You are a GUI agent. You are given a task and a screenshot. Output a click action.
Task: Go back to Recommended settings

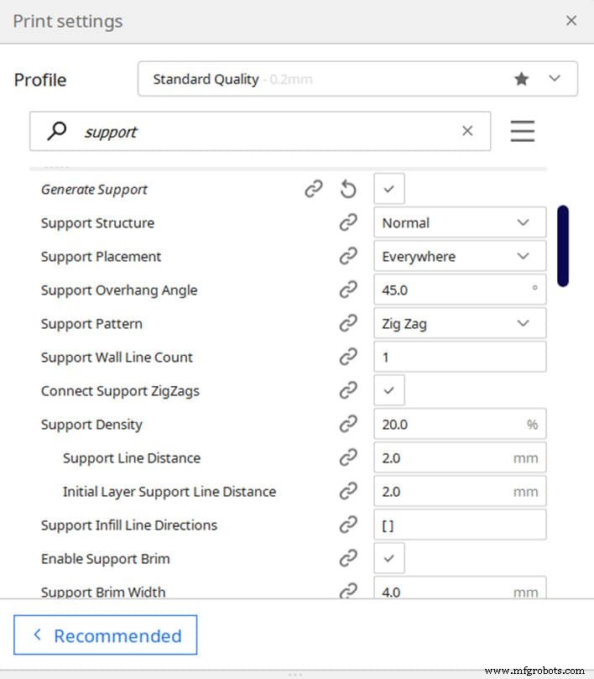[105, 635]
